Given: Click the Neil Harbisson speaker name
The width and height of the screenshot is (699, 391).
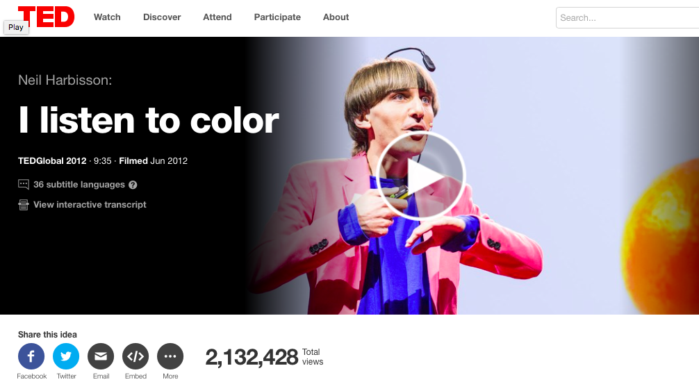Looking at the screenshot, I should pyautogui.click(x=65, y=80).
